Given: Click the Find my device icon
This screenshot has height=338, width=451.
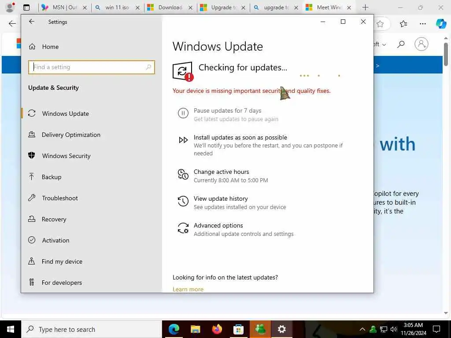Looking at the screenshot, I should 32,261.
